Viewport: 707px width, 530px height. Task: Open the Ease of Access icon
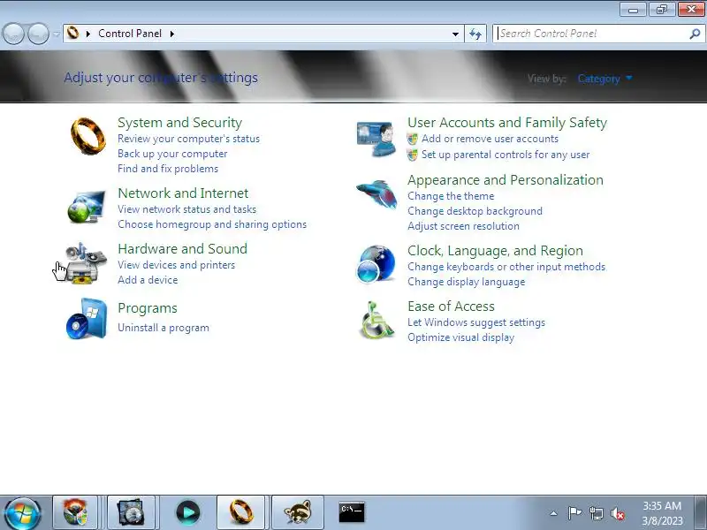[377, 320]
